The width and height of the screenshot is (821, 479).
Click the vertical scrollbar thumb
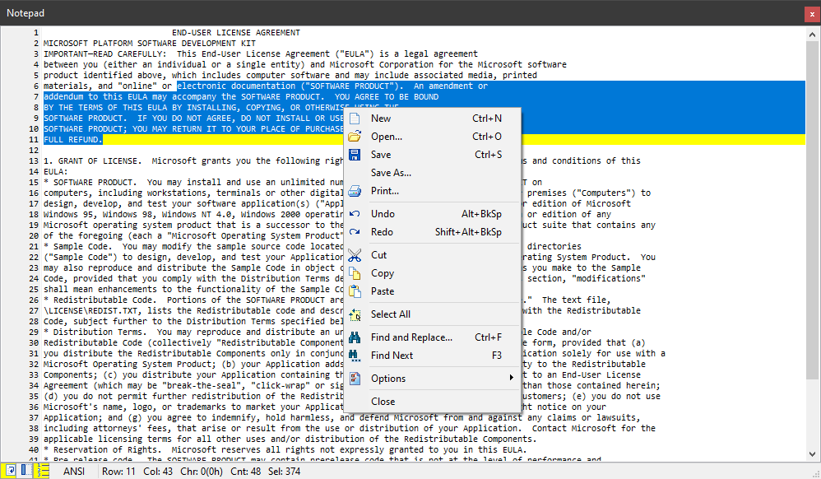pyautogui.click(x=812, y=210)
